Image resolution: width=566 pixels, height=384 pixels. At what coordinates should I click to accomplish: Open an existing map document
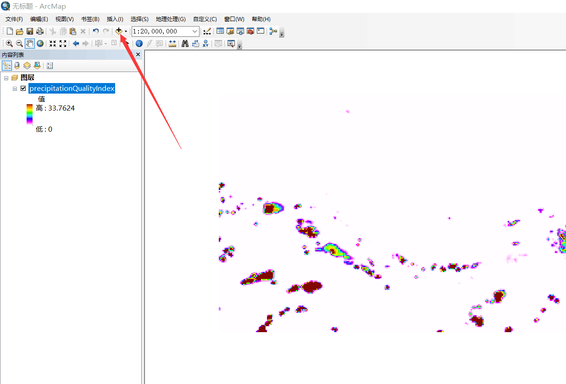[x=19, y=31]
